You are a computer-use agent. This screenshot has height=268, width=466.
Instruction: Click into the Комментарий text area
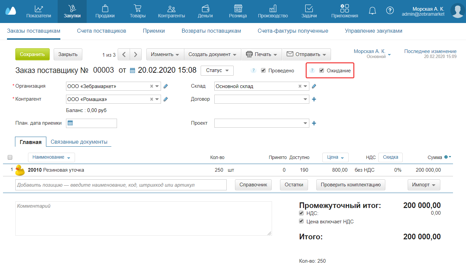(x=143, y=218)
